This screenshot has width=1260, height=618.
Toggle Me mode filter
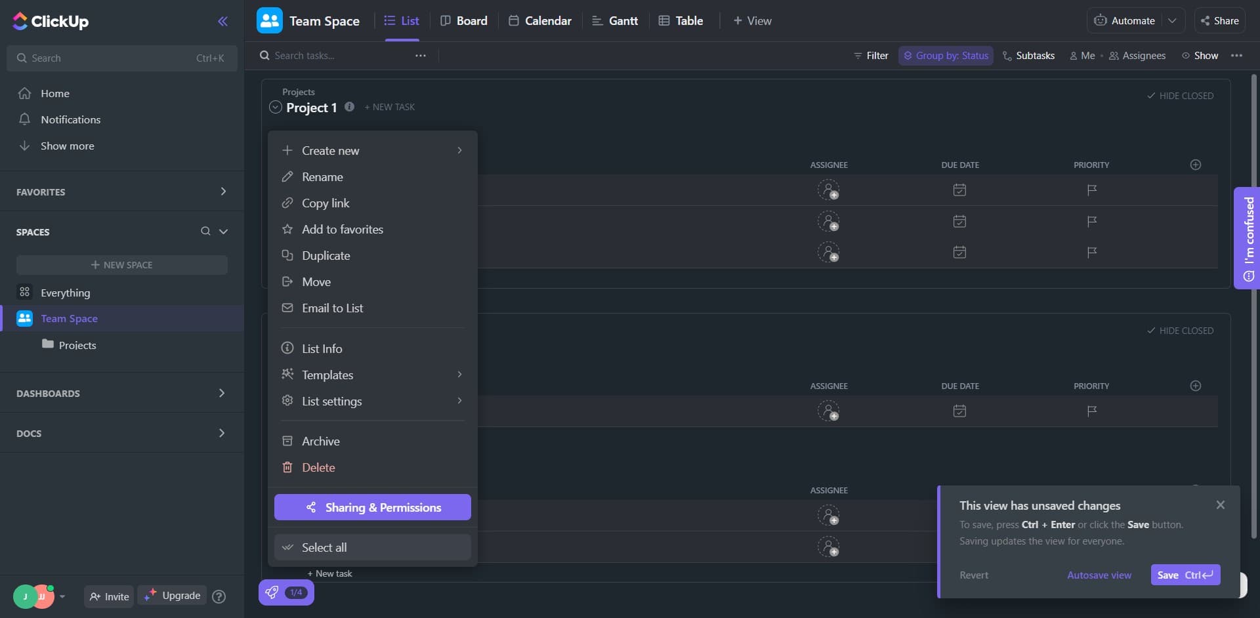pyautogui.click(x=1082, y=56)
